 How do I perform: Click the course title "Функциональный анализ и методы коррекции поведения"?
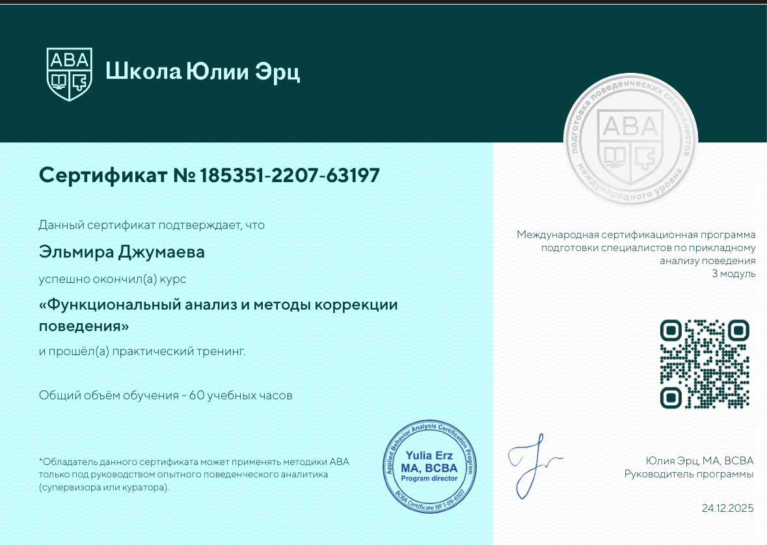point(218,314)
